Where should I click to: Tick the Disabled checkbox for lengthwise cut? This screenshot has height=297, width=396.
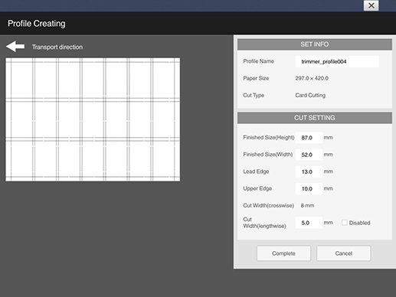(x=345, y=223)
